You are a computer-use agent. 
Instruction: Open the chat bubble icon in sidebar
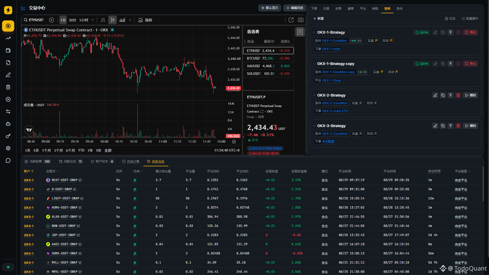[8, 160]
